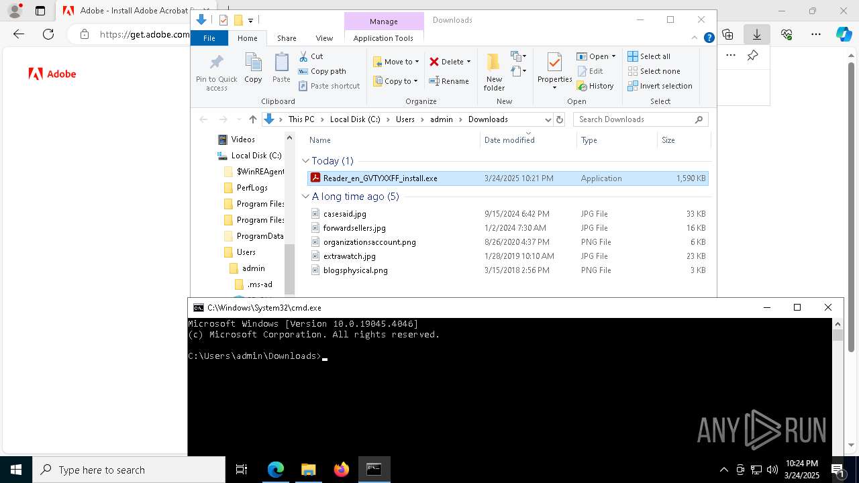Open the clock and date in tray
Image resolution: width=859 pixels, height=483 pixels.
pyautogui.click(x=801, y=470)
